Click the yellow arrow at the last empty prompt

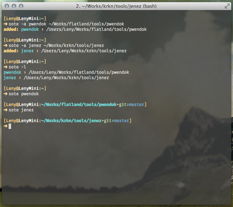[5, 126]
